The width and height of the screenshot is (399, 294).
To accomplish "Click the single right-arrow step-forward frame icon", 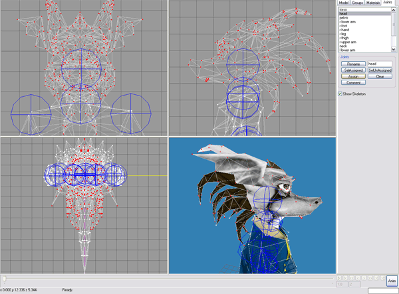I will point(364,278).
